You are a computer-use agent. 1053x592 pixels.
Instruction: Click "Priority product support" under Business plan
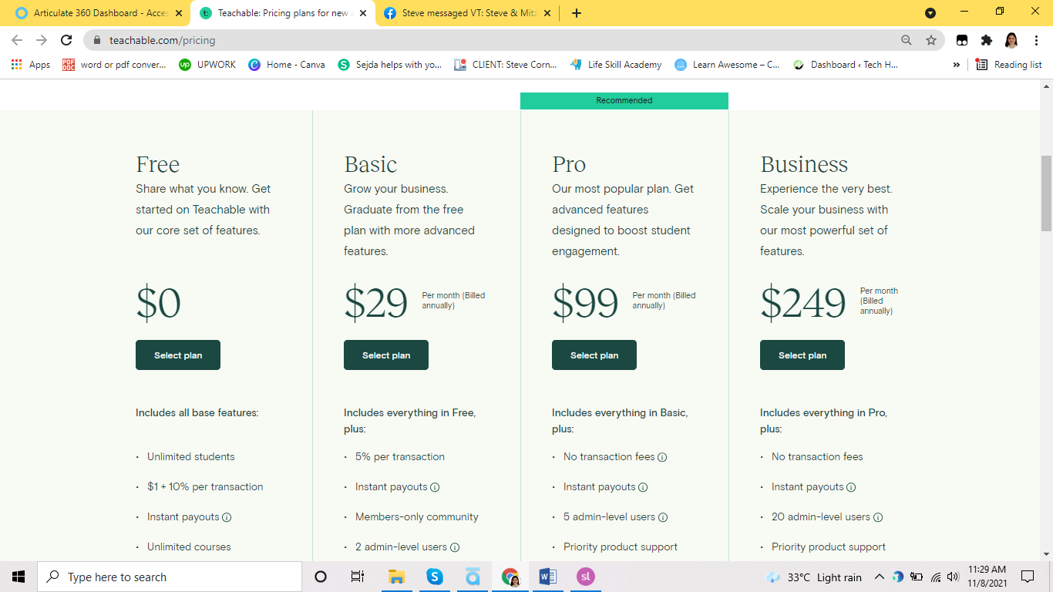pyautogui.click(x=829, y=547)
